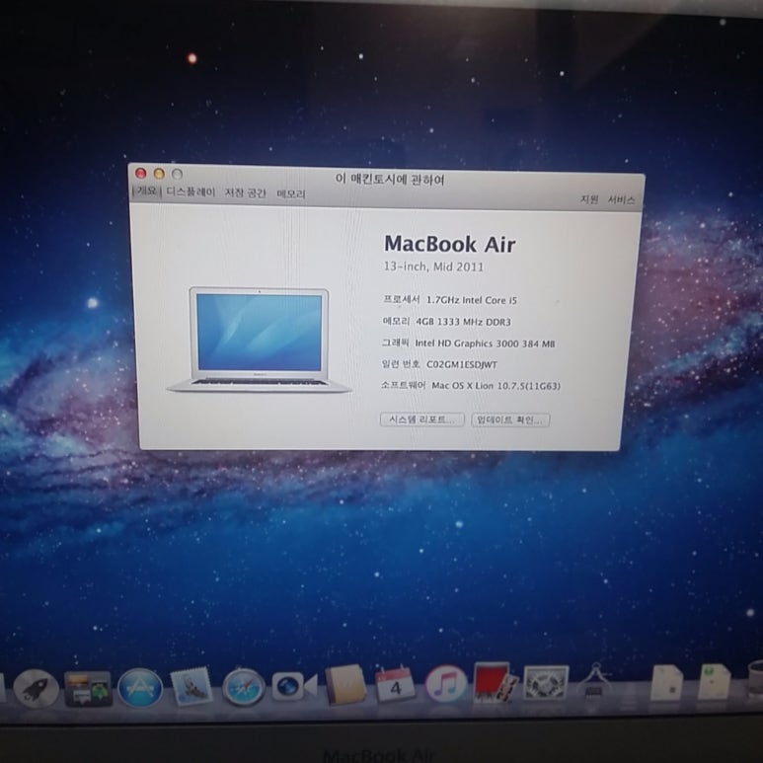
Task: Click the 시스템 리포트... button
Action: click(x=421, y=420)
